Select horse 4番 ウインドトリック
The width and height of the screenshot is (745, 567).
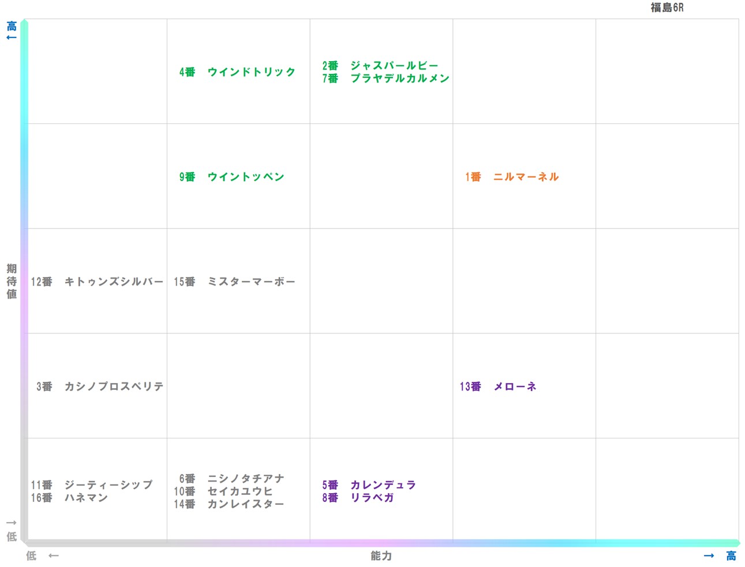click(237, 73)
